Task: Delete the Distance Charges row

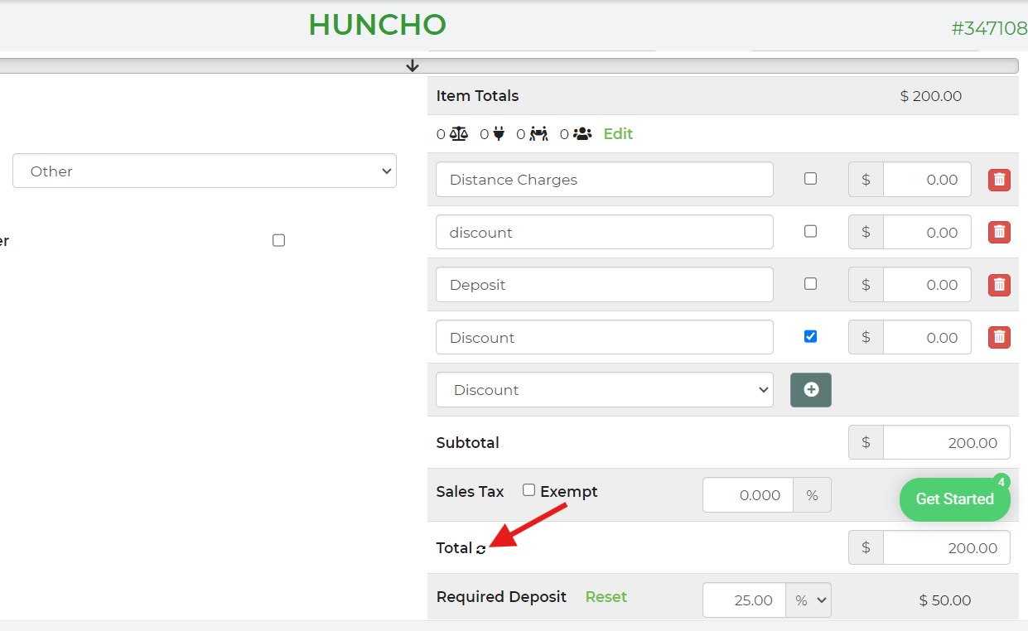Action: coord(999,180)
